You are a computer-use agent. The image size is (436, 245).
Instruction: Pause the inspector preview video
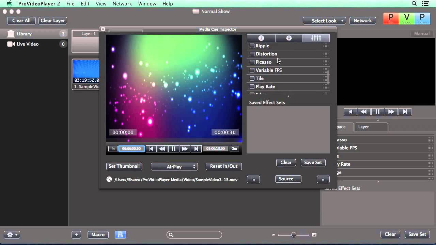(x=173, y=149)
